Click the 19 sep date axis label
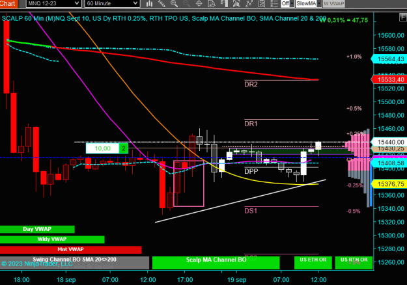Viewport: 407px width, 285px height. tap(237, 280)
